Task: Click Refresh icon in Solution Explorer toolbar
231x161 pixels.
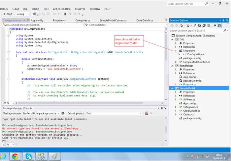Action: pyautogui.click(x=199, y=25)
